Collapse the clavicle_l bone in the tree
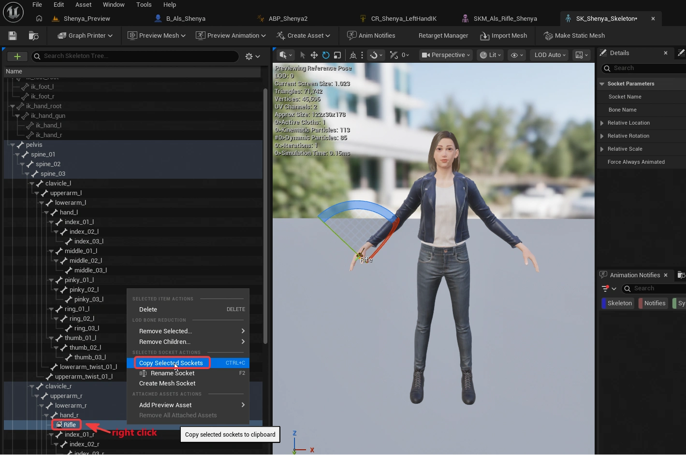 pos(32,184)
